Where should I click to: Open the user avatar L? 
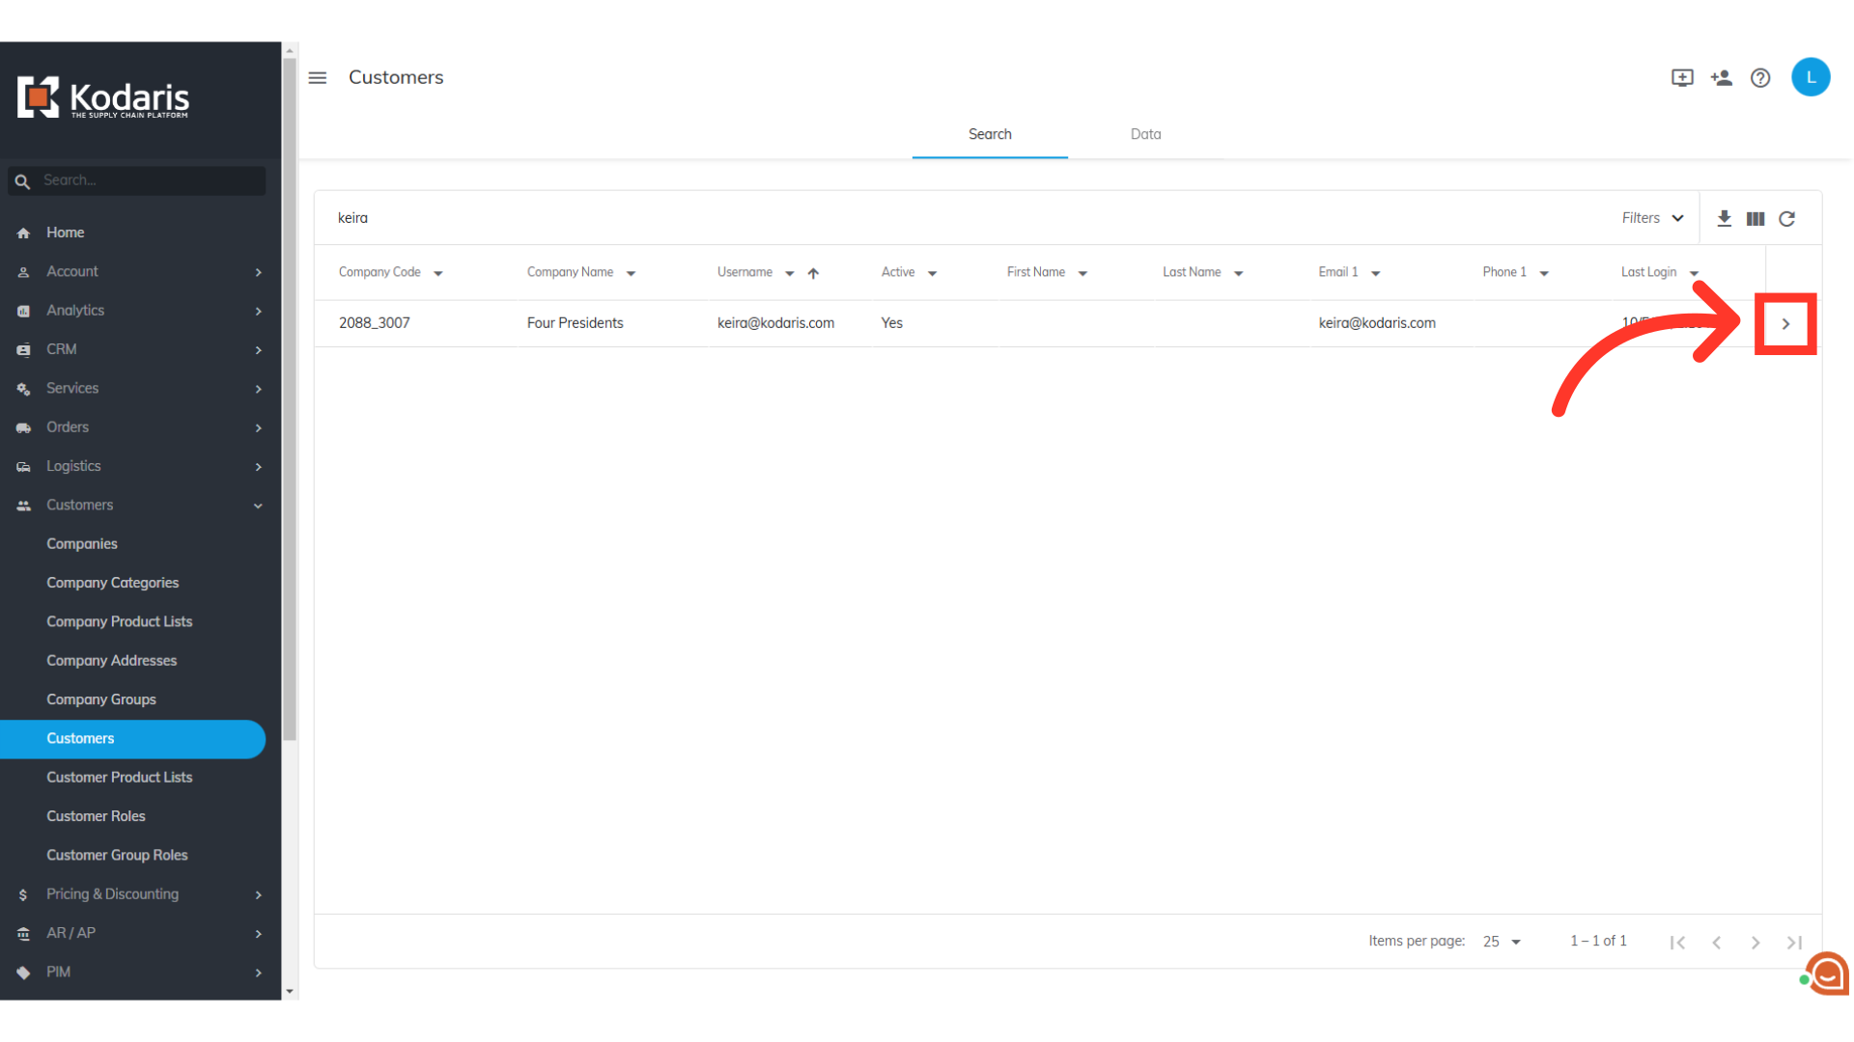1811,77
